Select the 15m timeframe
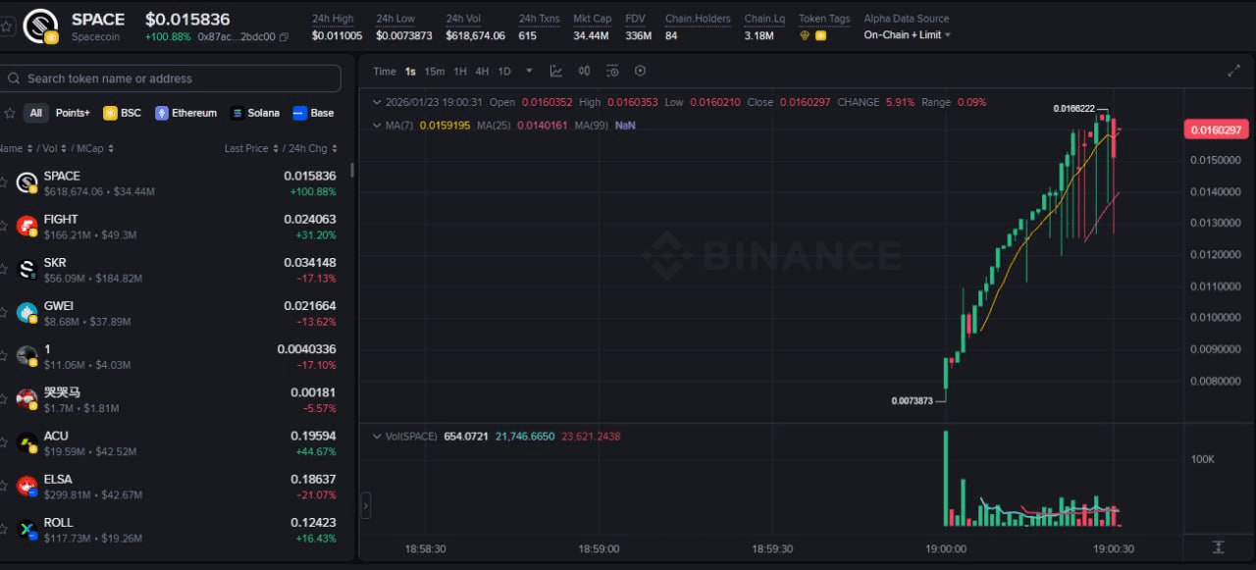This screenshot has width=1256, height=570. pyautogui.click(x=435, y=71)
